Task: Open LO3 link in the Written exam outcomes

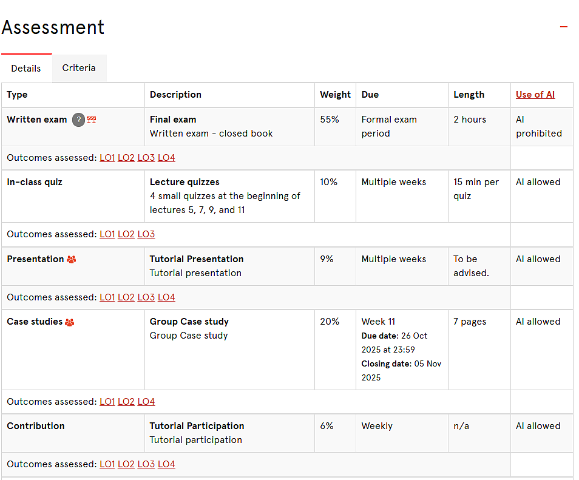Action: click(x=146, y=158)
